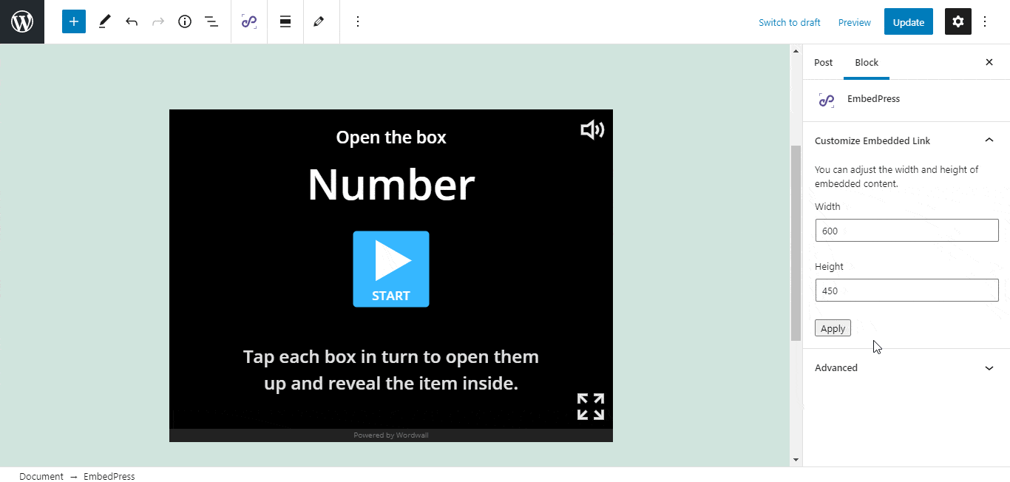1010x482 pixels.
Task: Click the Number title text
Action: (x=391, y=184)
